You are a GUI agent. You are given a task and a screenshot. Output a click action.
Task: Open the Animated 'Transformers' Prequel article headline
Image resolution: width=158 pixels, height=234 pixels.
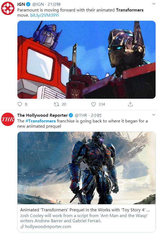pyautogui.click(x=85, y=210)
